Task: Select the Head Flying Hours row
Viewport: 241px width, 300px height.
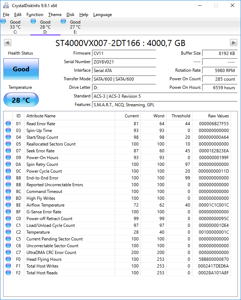Action: [117, 259]
